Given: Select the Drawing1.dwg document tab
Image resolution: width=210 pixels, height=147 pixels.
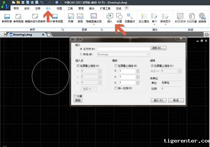Looking at the screenshot, I should (26, 35).
